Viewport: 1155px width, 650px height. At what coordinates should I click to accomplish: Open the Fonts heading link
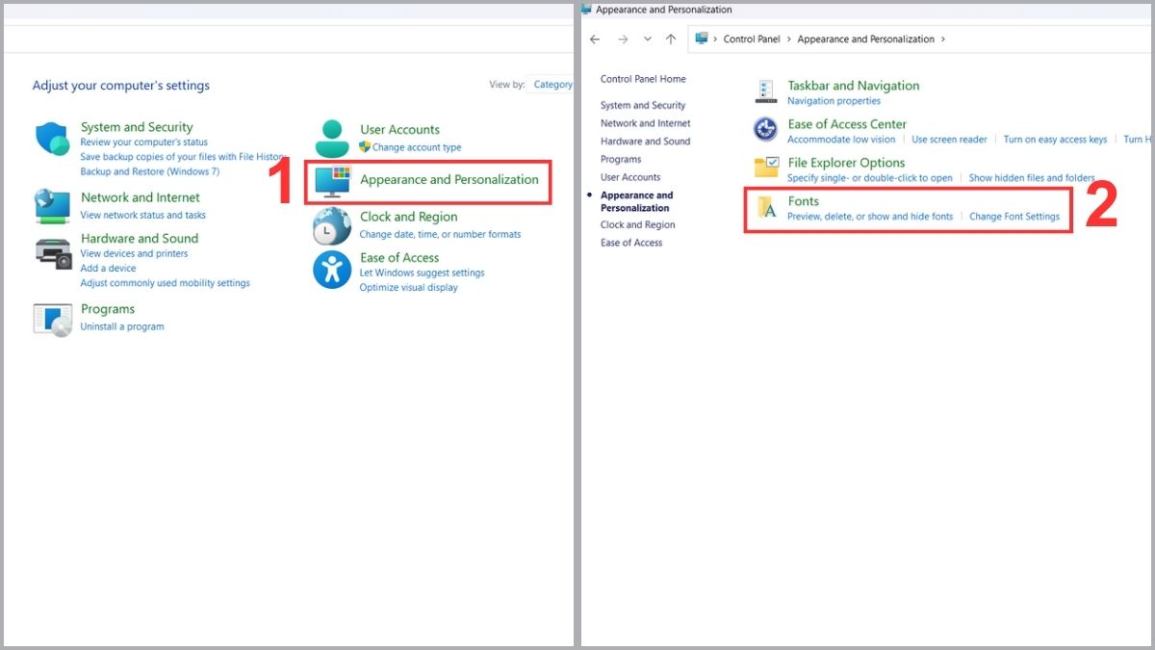pyautogui.click(x=803, y=201)
